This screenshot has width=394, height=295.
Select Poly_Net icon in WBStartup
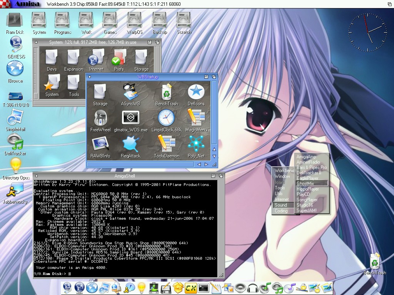pos(196,147)
